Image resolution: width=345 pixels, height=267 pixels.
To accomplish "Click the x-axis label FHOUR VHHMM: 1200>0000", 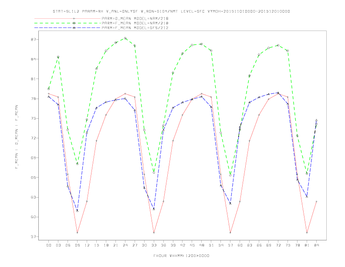I will click(181, 256).
